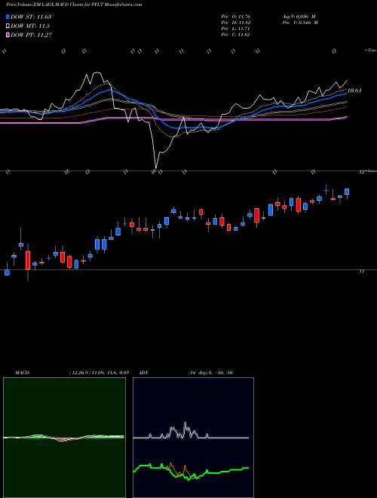This screenshot has height=498, width=377.
Task: Click the chart title mentioning MunafaSutra.com
Action: 74,5
